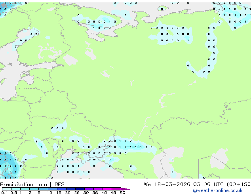The width and height of the screenshot is (251, 194).
Task: Click the date '18-03-2026' text
Action: tap(172, 184)
